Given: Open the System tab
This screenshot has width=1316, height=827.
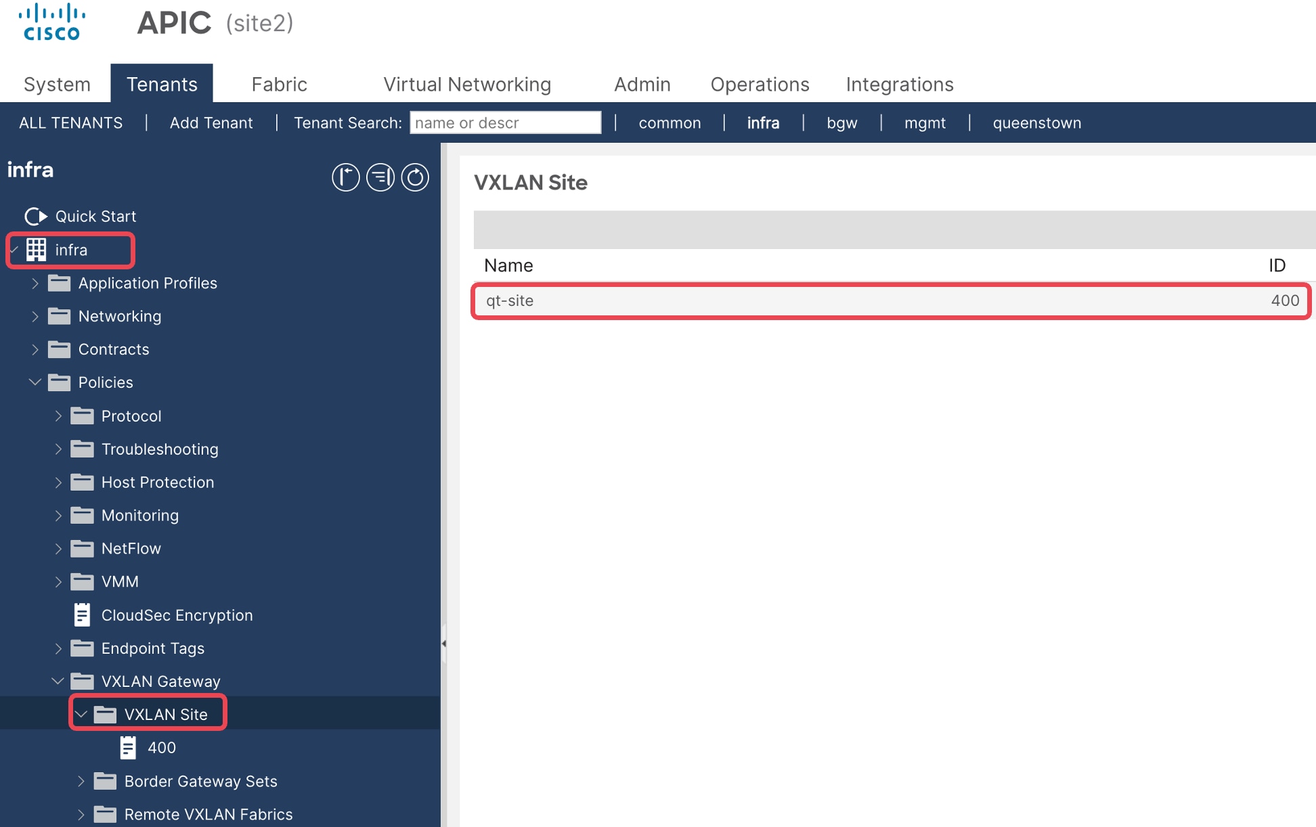Looking at the screenshot, I should pos(57,84).
